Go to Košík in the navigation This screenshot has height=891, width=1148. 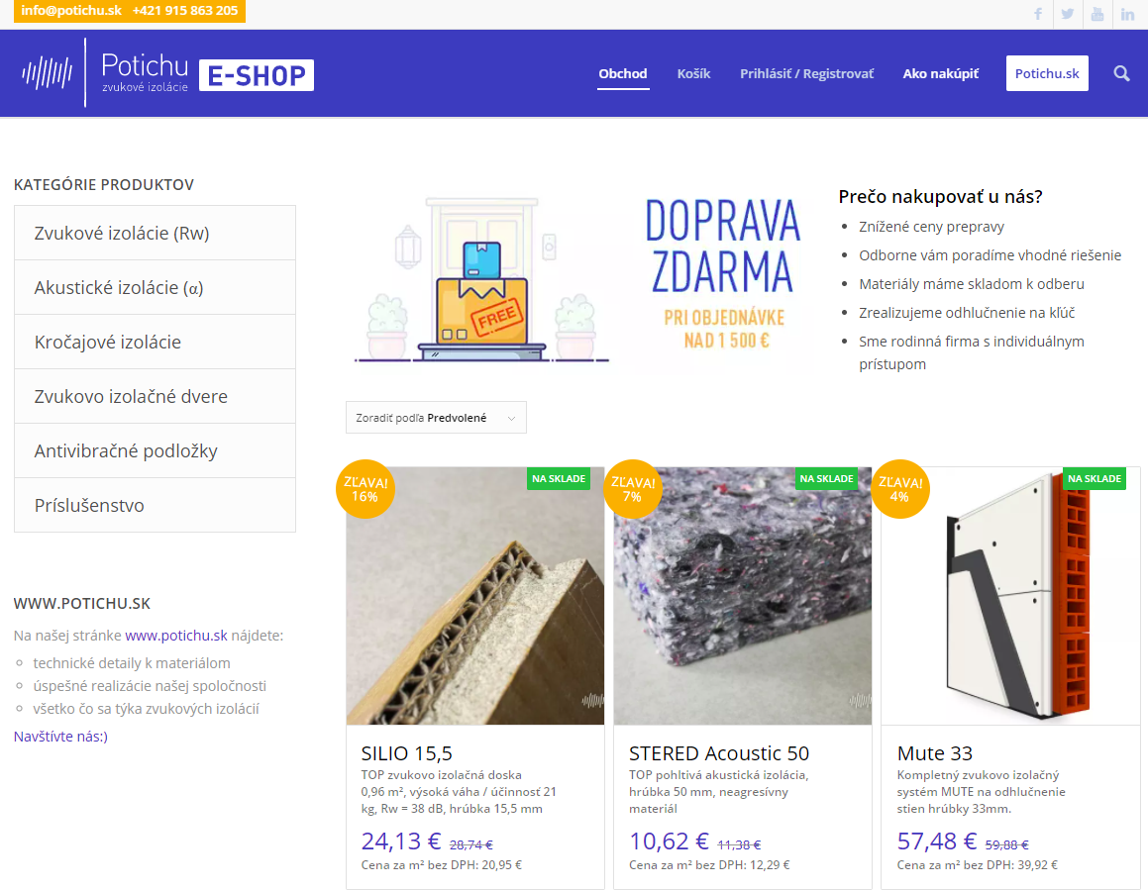pos(693,73)
